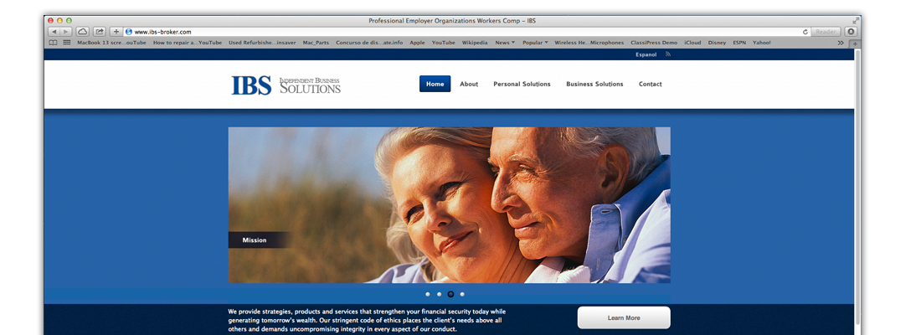This screenshot has height=335, width=921.
Task: Expand the News bookmarks dropdown
Action: [x=504, y=42]
